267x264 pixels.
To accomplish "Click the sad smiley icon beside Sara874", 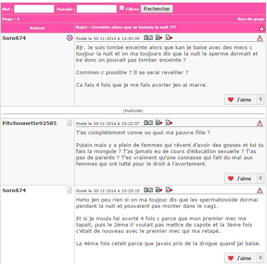I will 69,37.
